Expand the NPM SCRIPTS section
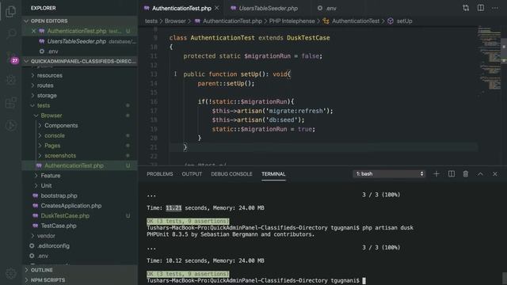 coord(80,279)
